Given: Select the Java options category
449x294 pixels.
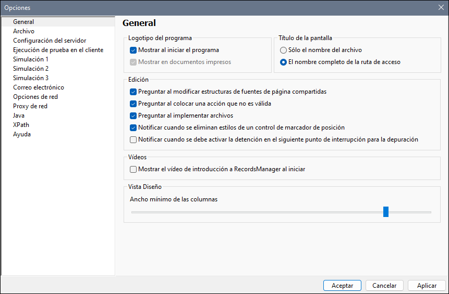Looking at the screenshot, I should pos(19,116).
